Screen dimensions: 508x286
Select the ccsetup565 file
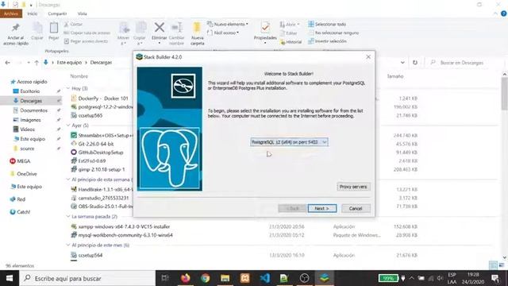(87, 115)
